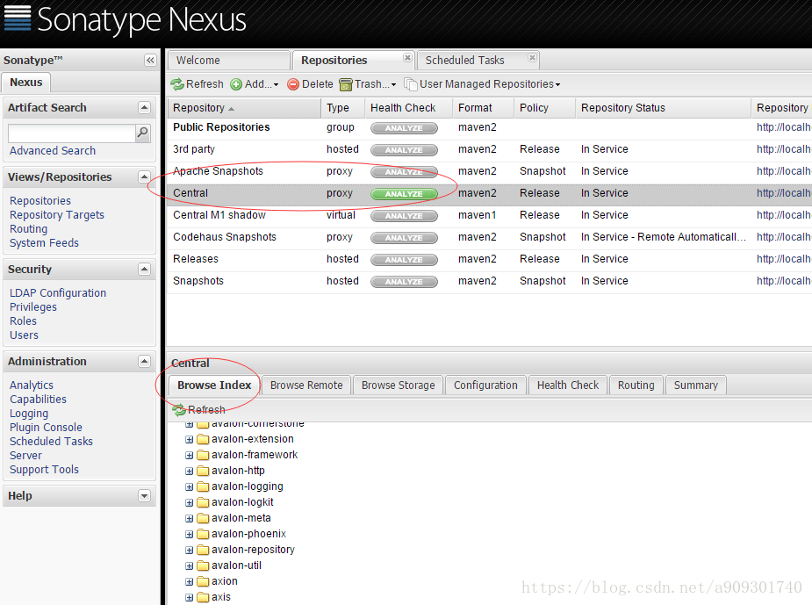812x605 pixels.
Task: Expand the avalon-logkit tree node
Action: [189, 502]
